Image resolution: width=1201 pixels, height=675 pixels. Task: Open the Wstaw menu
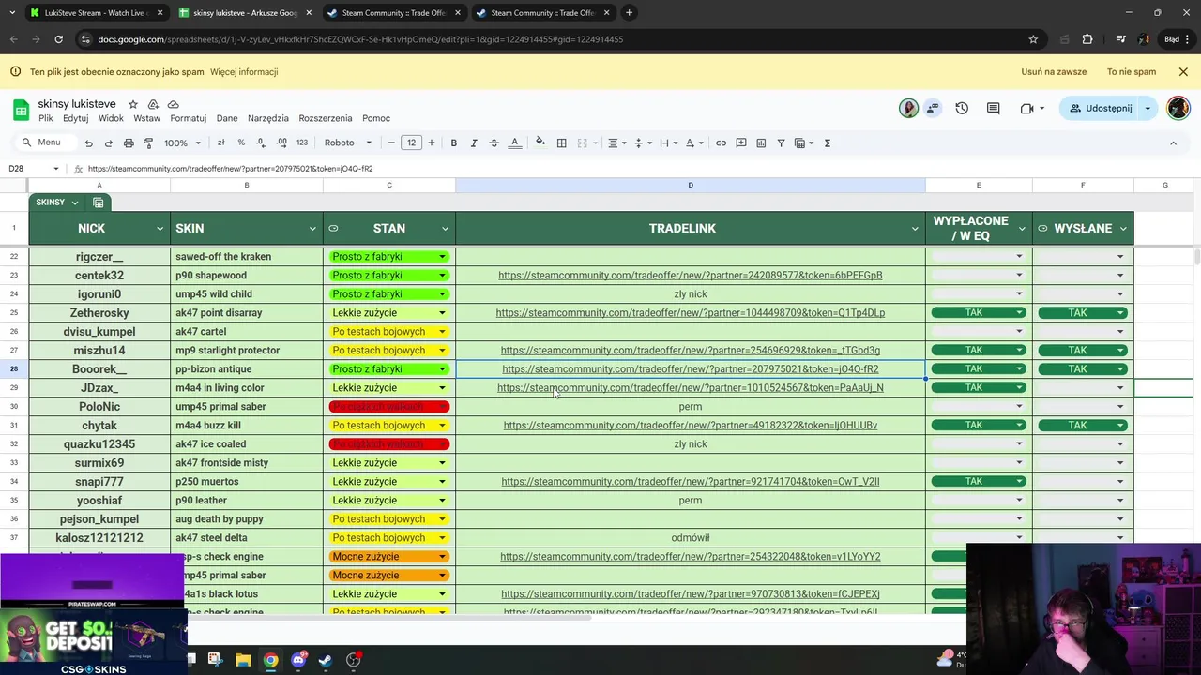tap(146, 118)
